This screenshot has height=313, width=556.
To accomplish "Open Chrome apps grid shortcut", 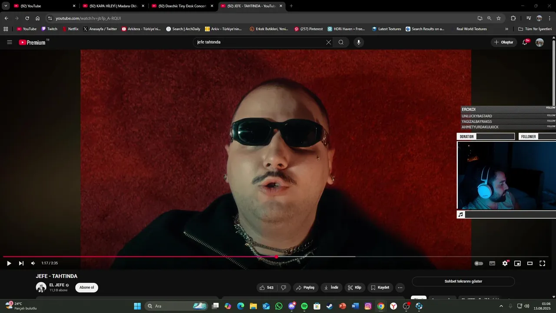I will [6, 29].
